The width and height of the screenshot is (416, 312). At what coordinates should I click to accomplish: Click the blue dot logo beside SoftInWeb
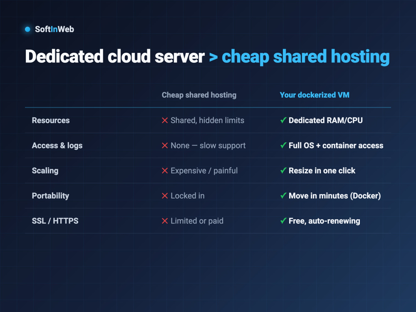[27, 29]
